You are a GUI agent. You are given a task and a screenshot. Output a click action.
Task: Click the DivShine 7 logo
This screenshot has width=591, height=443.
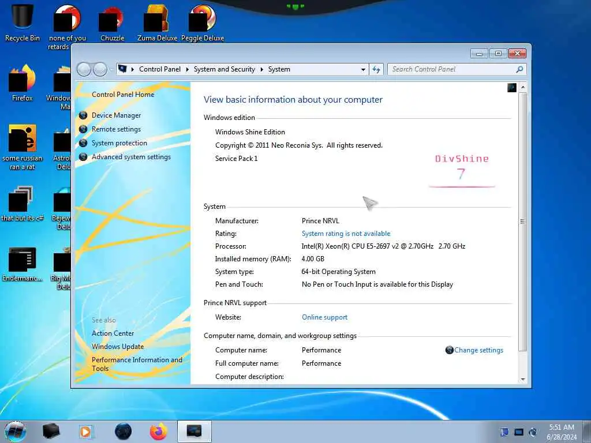[x=462, y=170]
